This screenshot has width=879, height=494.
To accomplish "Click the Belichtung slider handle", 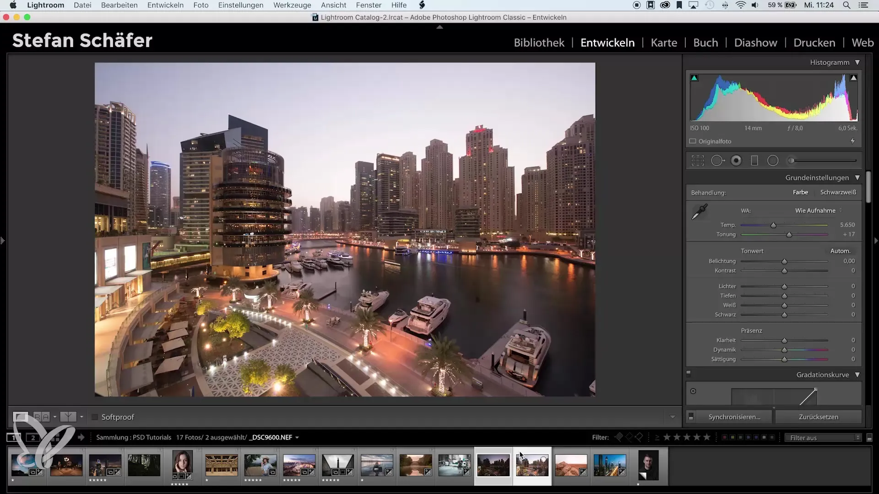I will pos(784,261).
